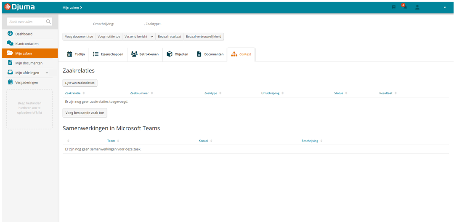Sort by Kanaal column arrows
454x223 pixels.
click(211, 141)
